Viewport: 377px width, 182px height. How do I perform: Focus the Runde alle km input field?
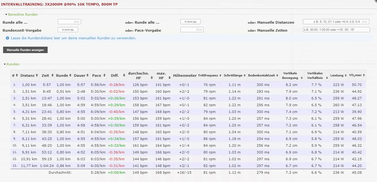[x=69, y=22]
